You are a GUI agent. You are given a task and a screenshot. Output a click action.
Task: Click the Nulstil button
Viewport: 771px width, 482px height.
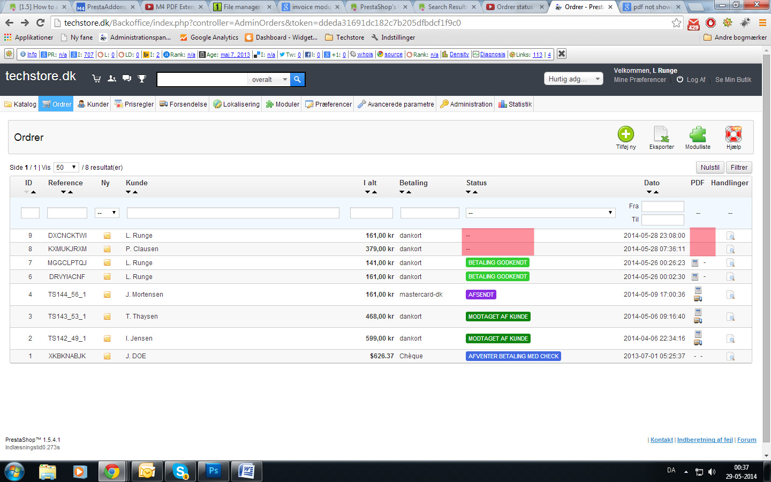click(x=710, y=167)
